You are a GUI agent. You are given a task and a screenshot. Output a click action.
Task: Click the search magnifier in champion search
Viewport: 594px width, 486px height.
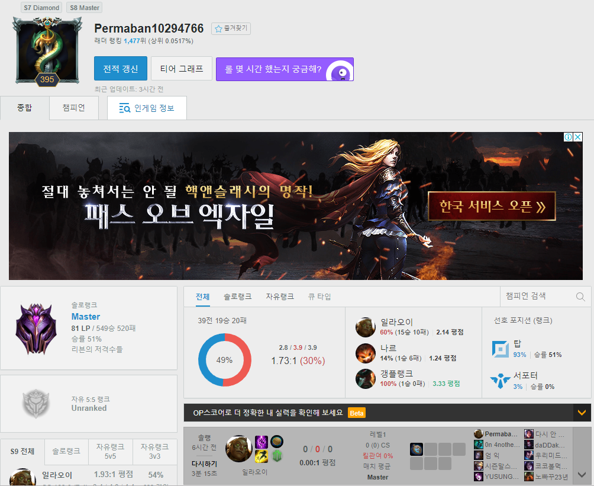click(x=580, y=297)
